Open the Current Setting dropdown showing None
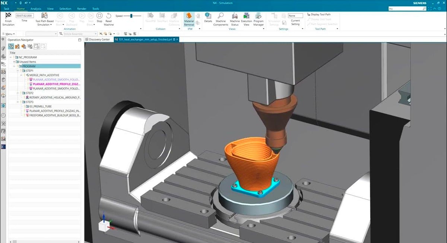Image resolution: width=447 pixels, height=243 pixels. [x=295, y=16]
